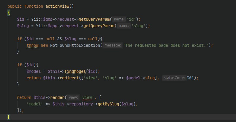Click the findModel method call
The height and width of the screenshot is (122, 236).
[x=75, y=71]
